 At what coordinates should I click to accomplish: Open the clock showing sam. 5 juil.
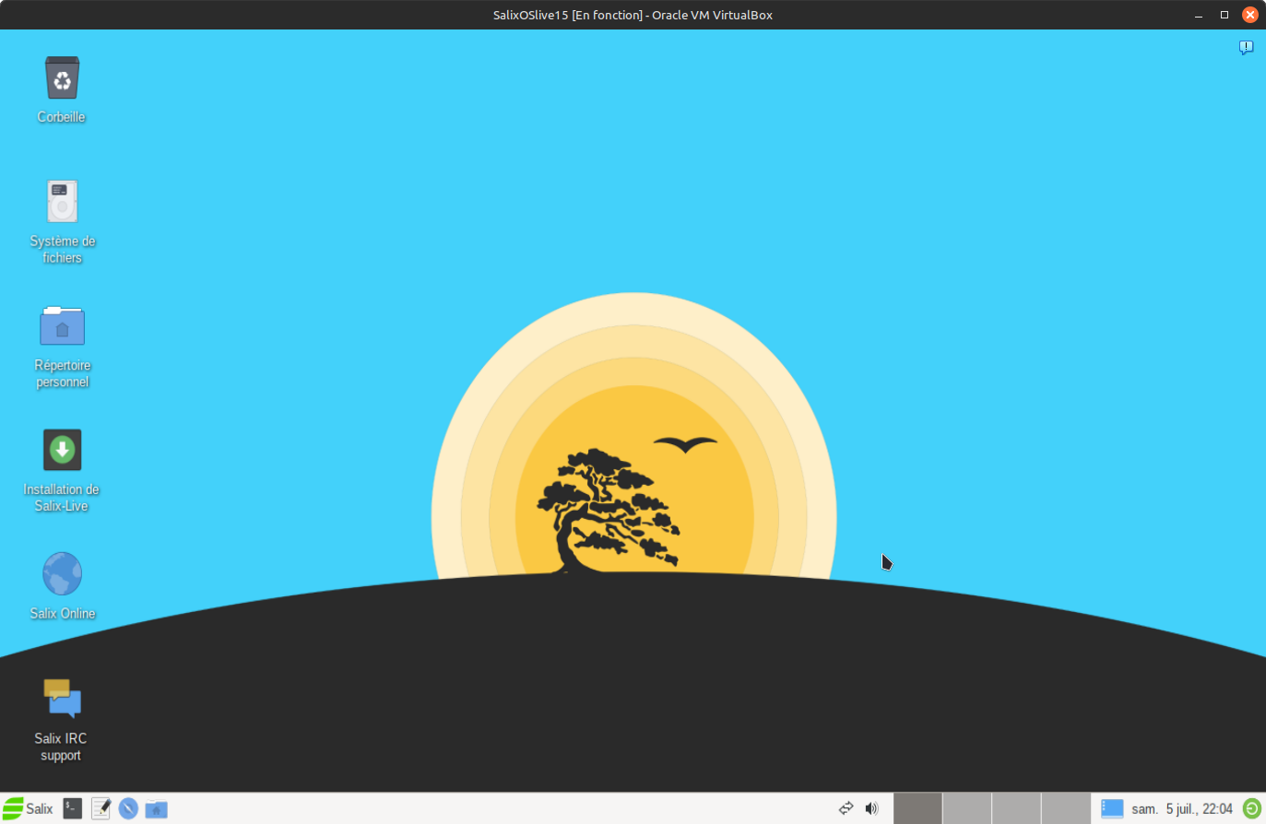click(1182, 808)
